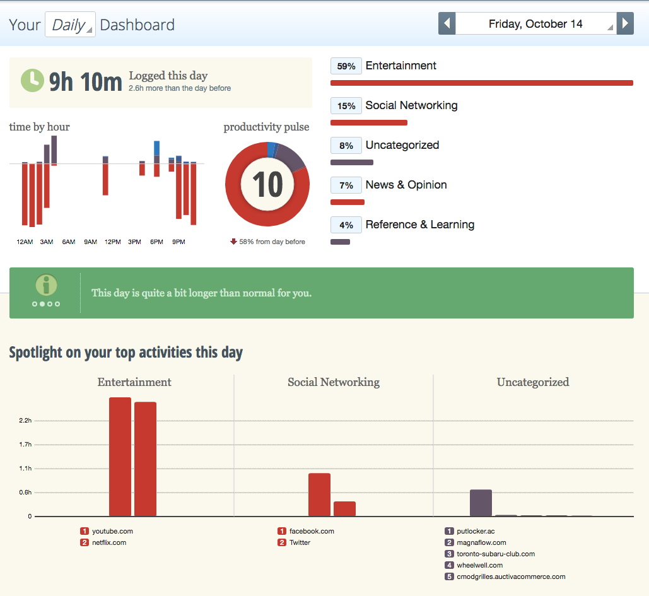Click the number 1 badge beside putlocker.ac

click(x=449, y=531)
